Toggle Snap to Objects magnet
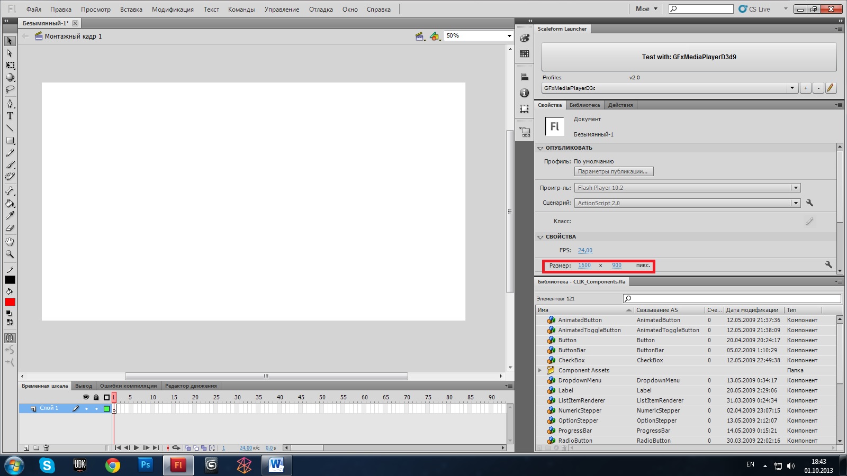Image resolution: width=847 pixels, height=476 pixels. click(x=10, y=338)
